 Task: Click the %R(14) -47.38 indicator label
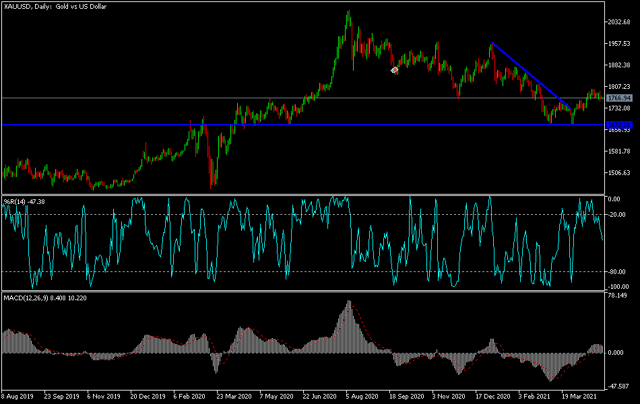coord(24,201)
